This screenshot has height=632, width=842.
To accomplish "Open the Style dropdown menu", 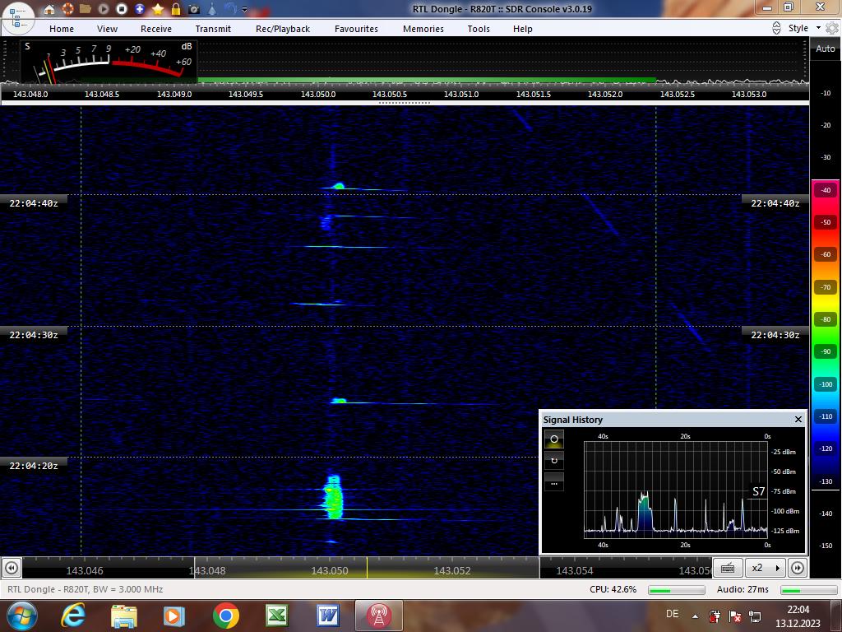I will coord(804,29).
